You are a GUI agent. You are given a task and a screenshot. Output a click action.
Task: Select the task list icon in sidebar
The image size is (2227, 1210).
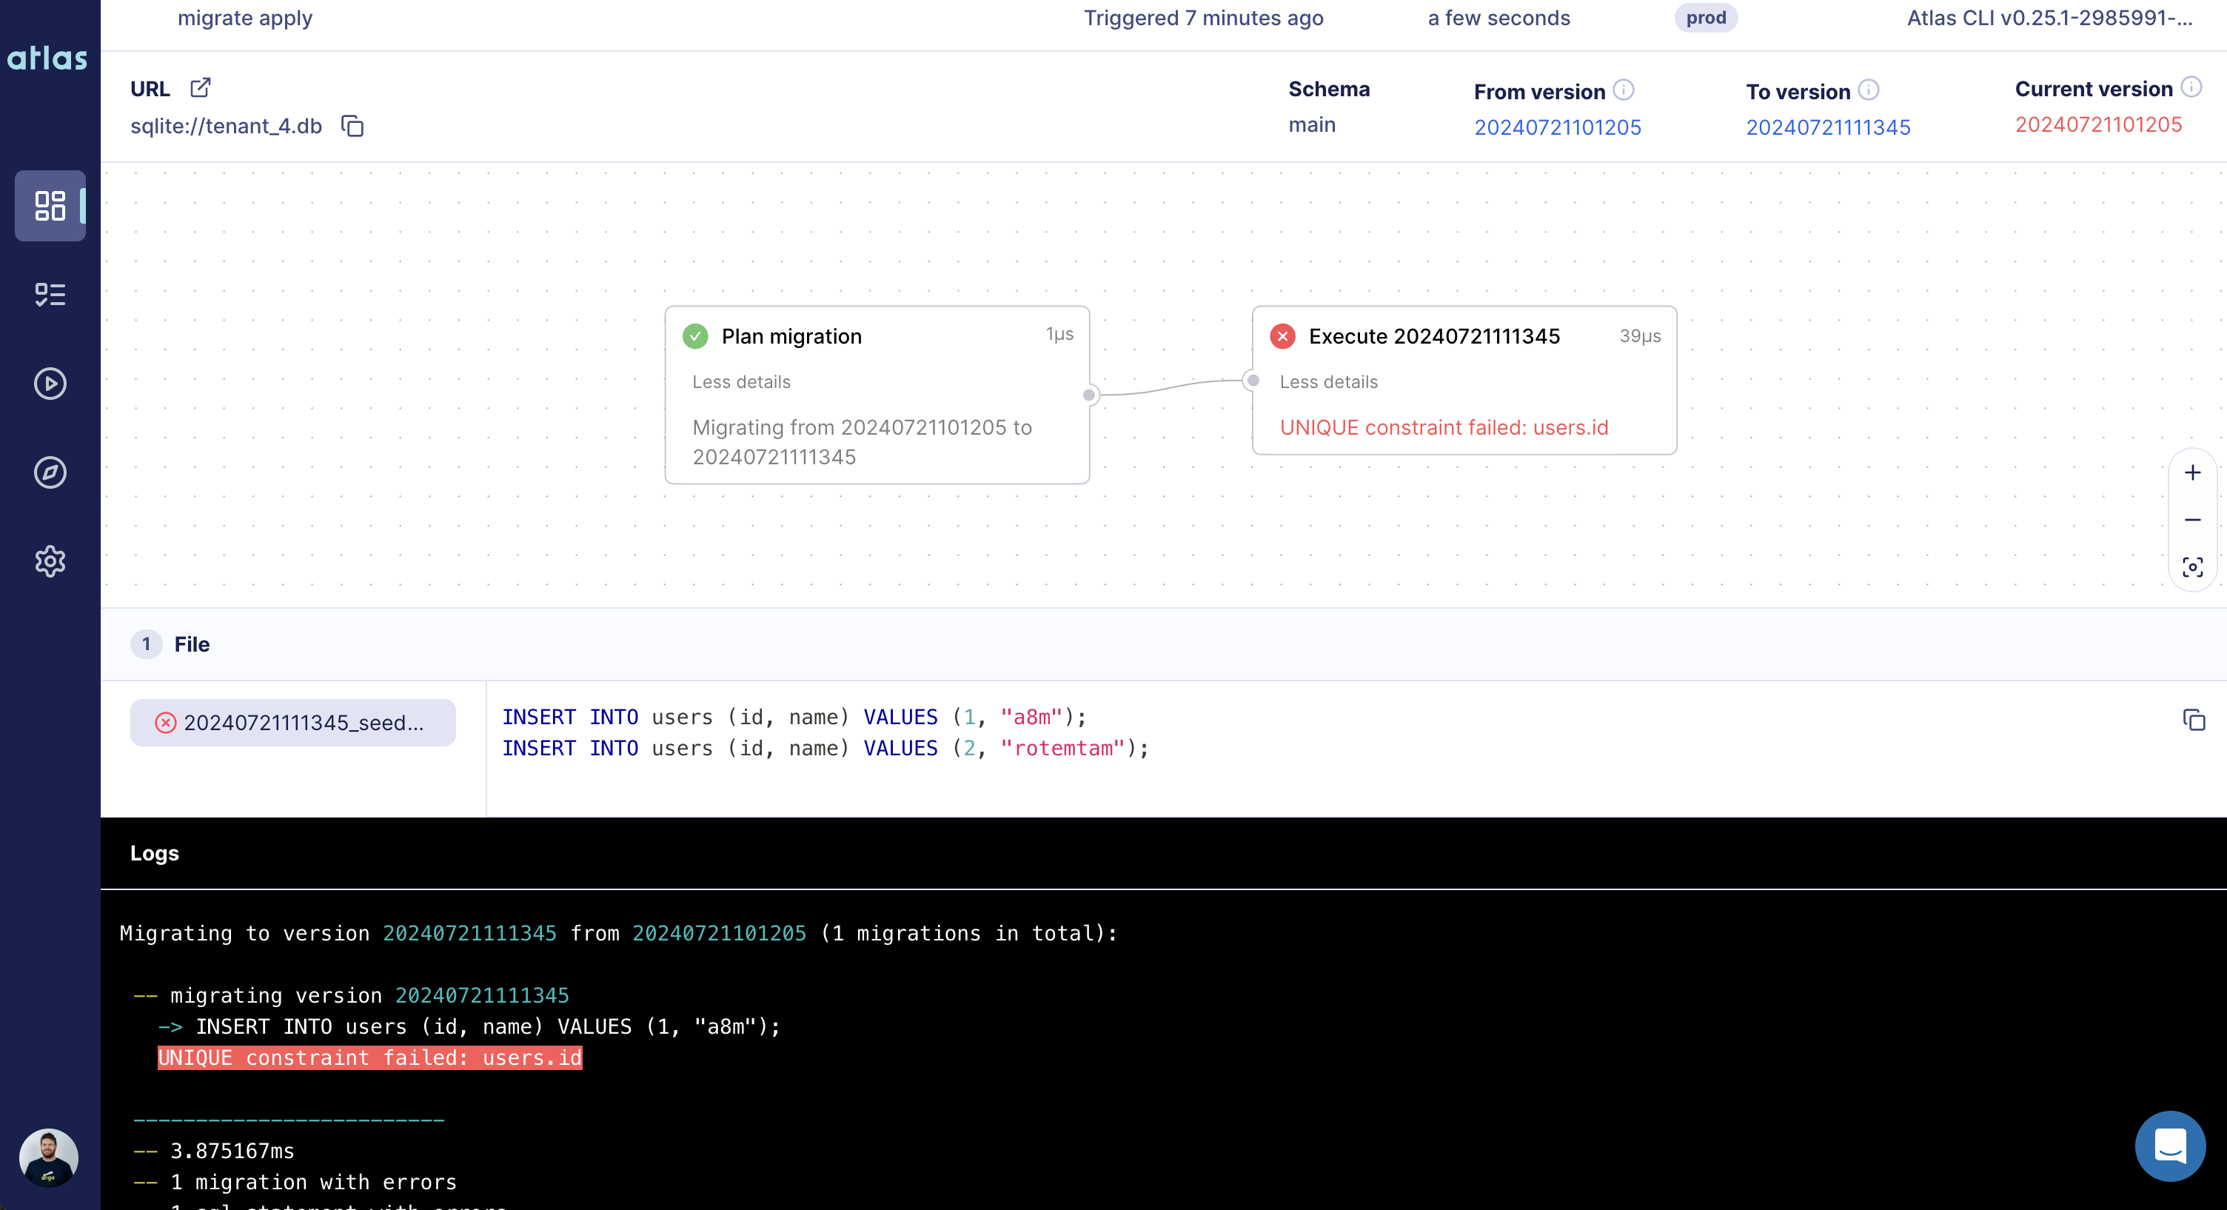click(x=50, y=295)
